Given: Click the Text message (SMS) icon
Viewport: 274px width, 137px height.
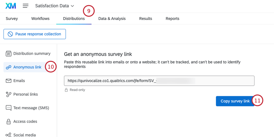Looking at the screenshot, I should click(x=9, y=108).
